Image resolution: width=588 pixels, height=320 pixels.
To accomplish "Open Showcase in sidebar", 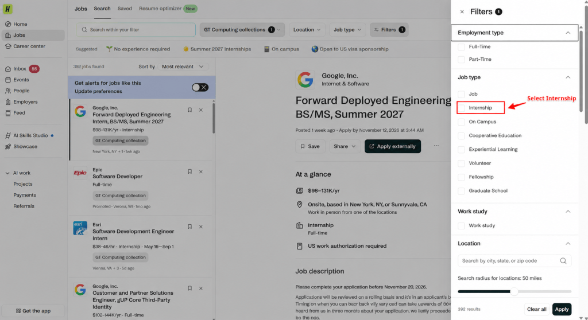I will point(25,146).
